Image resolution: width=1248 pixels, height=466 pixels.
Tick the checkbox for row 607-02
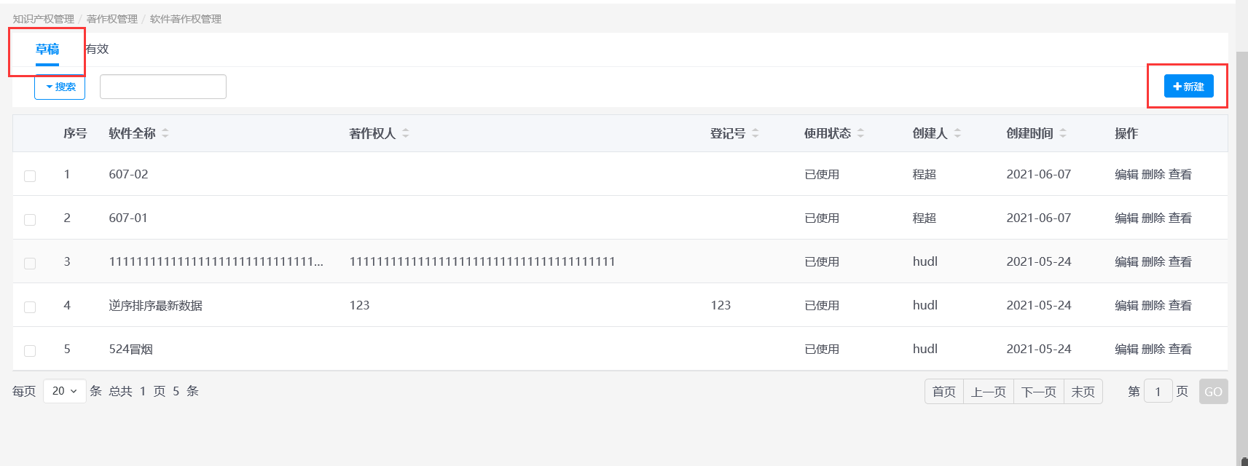pyautogui.click(x=30, y=175)
